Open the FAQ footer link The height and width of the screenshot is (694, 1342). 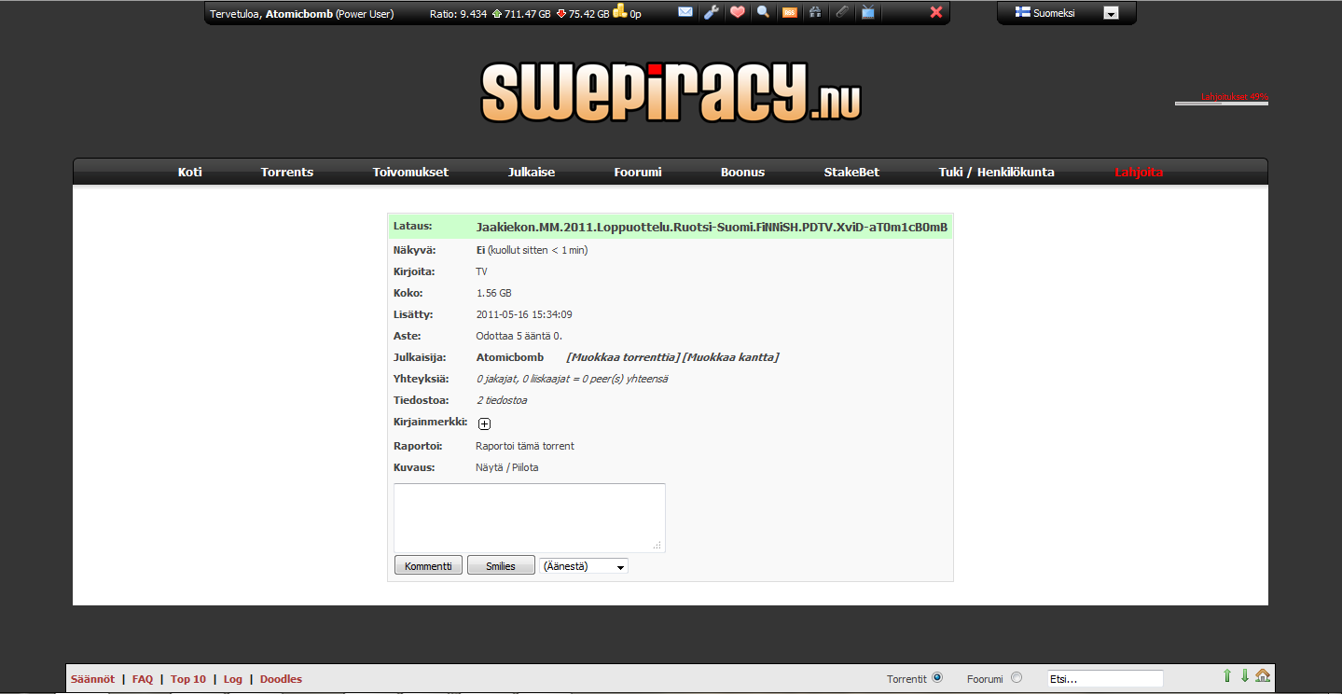143,679
